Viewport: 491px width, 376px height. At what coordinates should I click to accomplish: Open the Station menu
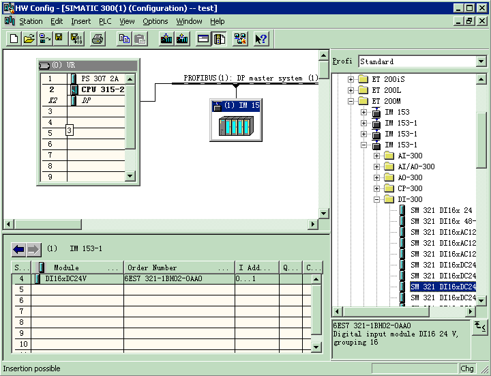(30, 21)
